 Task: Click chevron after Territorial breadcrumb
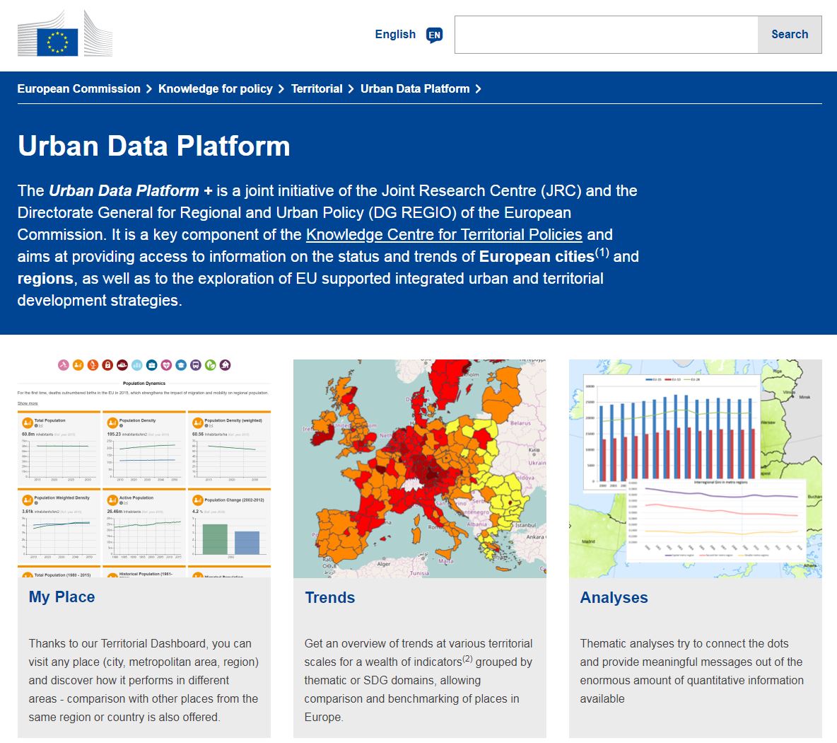pos(351,89)
